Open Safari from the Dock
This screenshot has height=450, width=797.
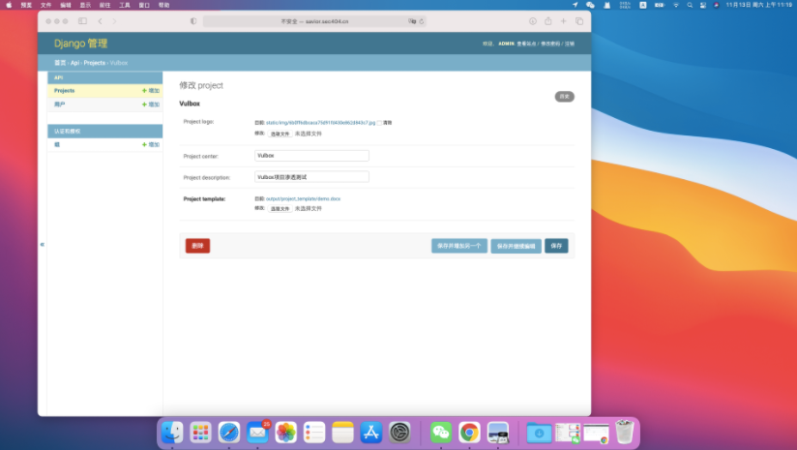[x=229, y=433]
